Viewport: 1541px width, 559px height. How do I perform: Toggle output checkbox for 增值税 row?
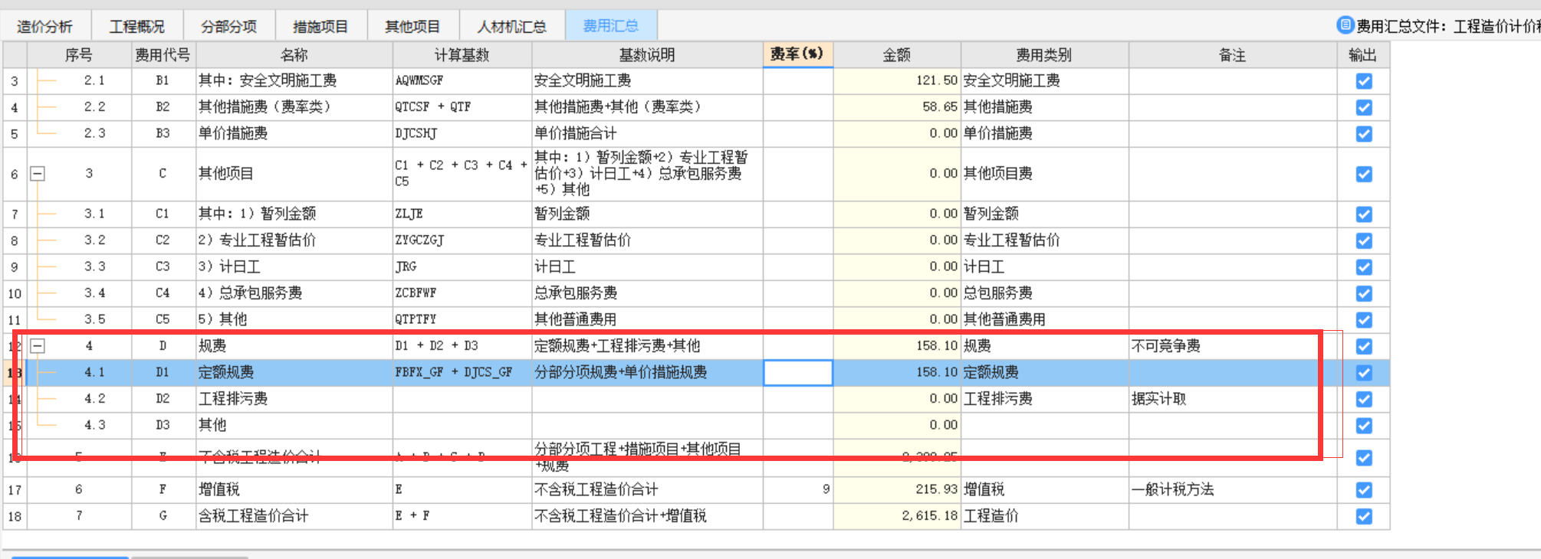(x=1364, y=490)
